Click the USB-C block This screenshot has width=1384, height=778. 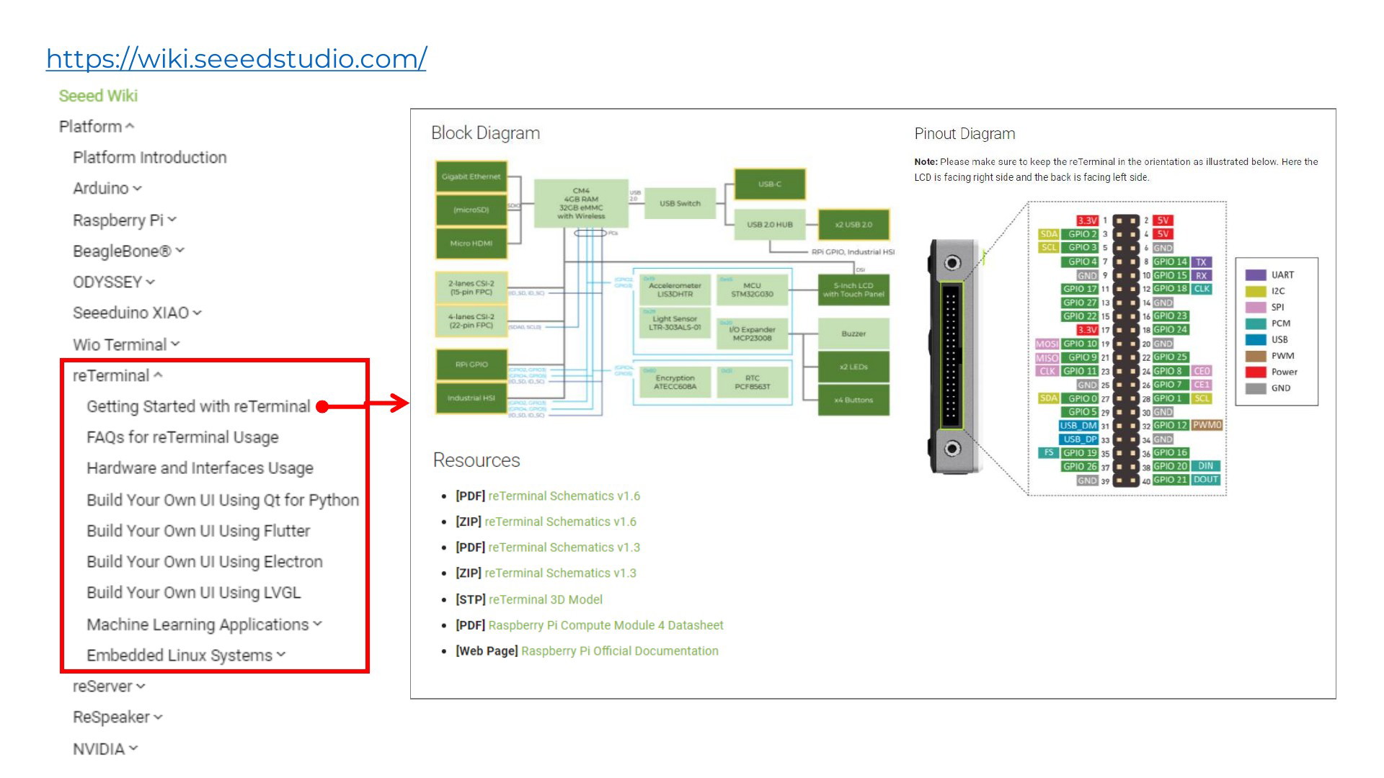pos(769,184)
